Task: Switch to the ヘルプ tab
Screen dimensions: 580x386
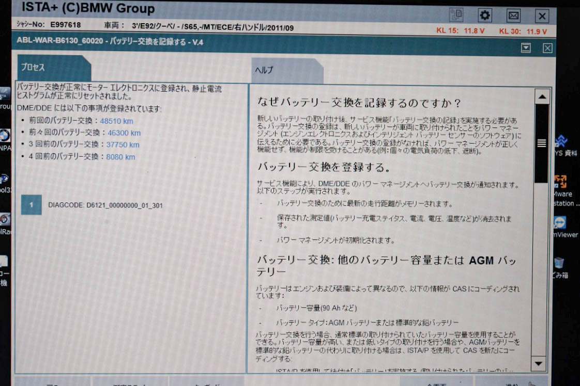Action: [287, 70]
